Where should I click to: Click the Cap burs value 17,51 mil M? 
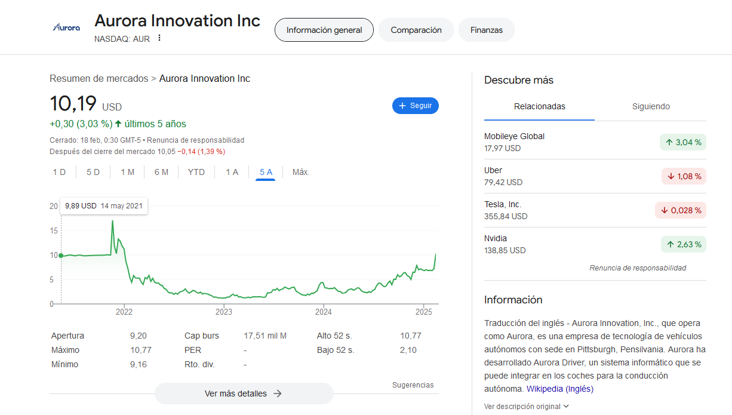[265, 336]
